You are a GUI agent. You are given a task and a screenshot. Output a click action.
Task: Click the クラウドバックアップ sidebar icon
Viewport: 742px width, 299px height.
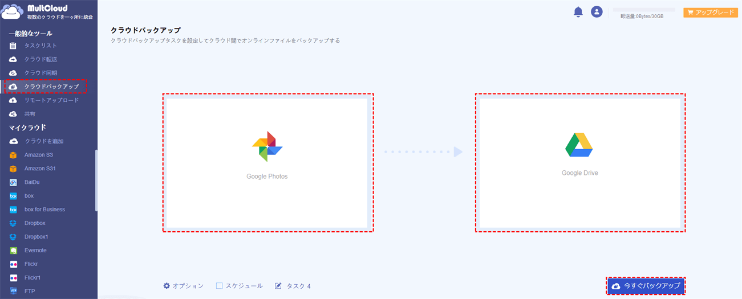click(13, 87)
